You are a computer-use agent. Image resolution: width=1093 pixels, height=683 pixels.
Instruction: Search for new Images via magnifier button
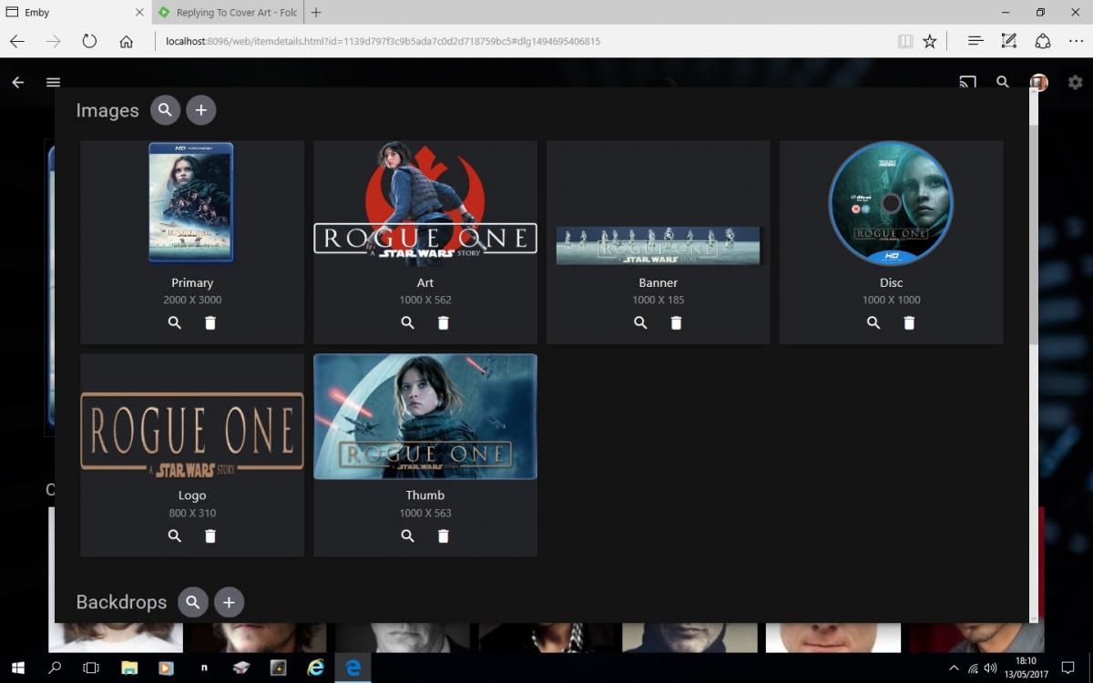[165, 110]
